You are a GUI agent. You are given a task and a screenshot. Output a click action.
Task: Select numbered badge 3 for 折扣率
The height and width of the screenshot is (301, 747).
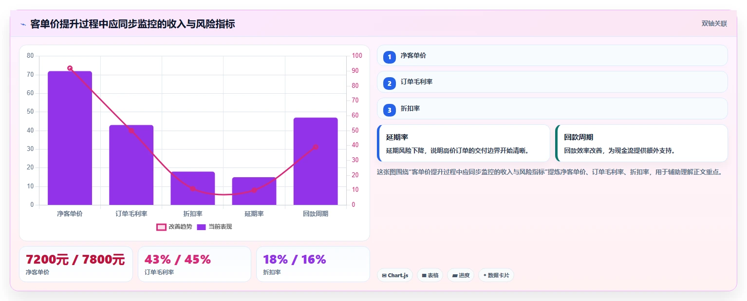pyautogui.click(x=389, y=110)
